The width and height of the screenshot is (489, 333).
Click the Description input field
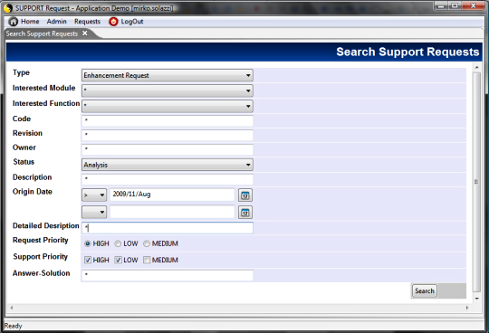click(168, 179)
